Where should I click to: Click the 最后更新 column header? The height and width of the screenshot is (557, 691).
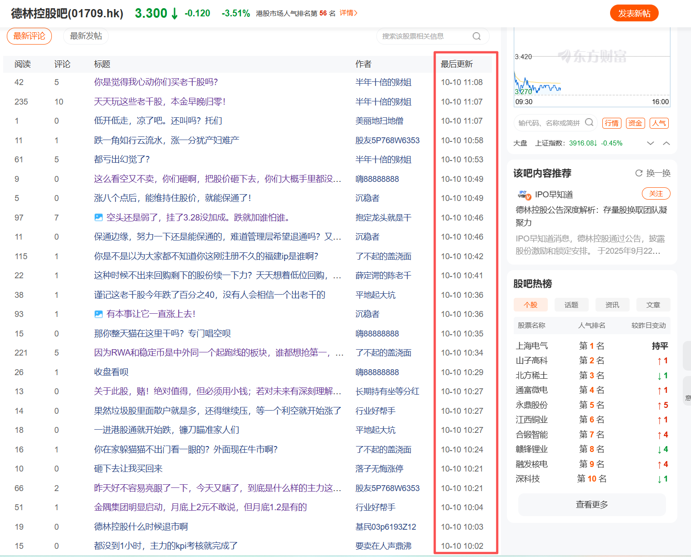[x=456, y=64]
